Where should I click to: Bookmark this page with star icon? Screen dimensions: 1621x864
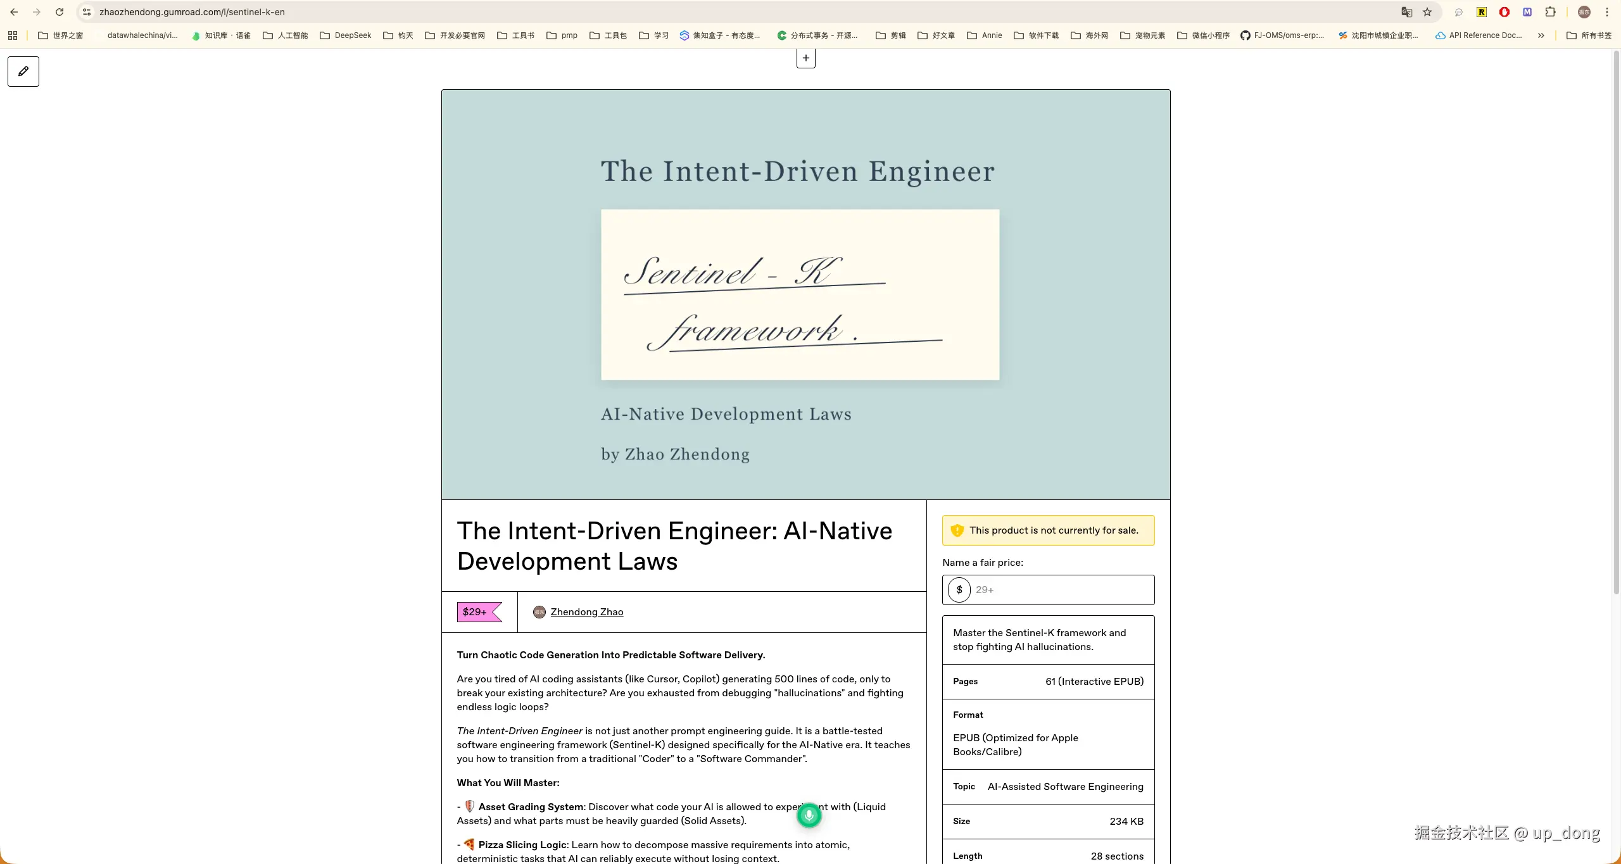pos(1427,12)
